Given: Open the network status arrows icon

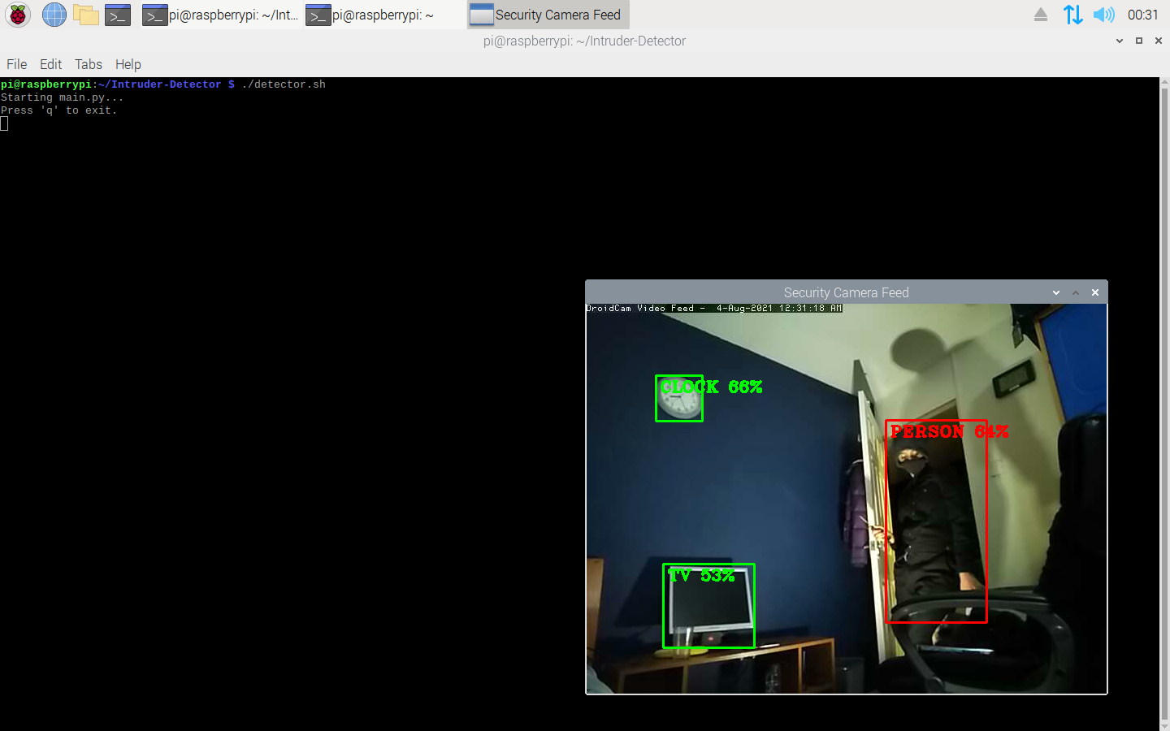Looking at the screenshot, I should pos(1072,15).
